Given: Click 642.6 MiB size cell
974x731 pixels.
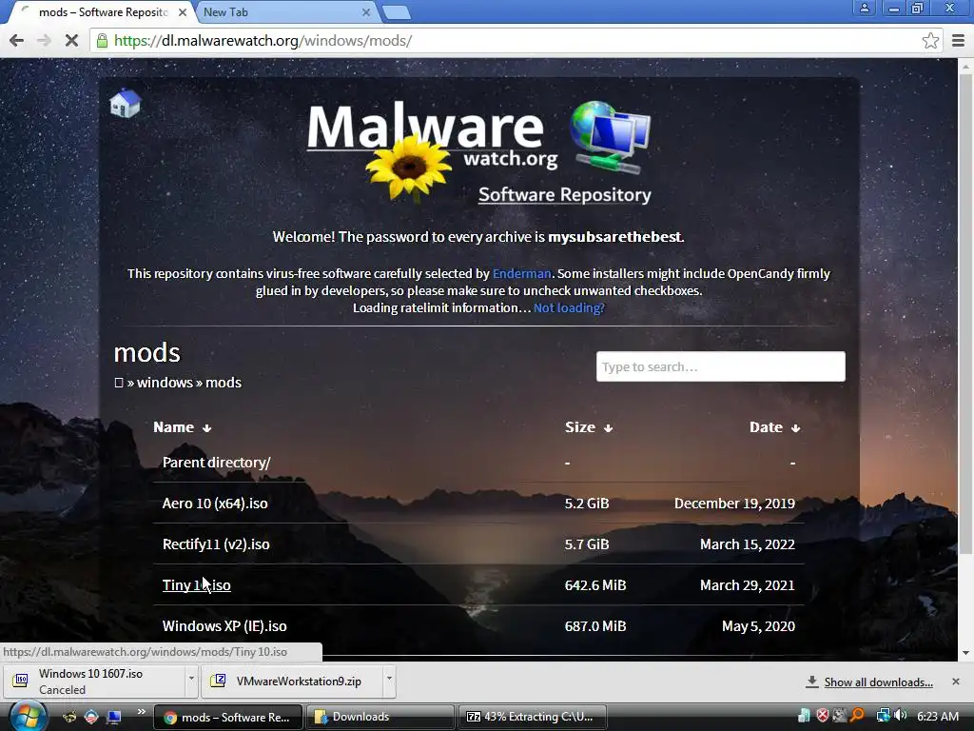Looking at the screenshot, I should coord(595,585).
